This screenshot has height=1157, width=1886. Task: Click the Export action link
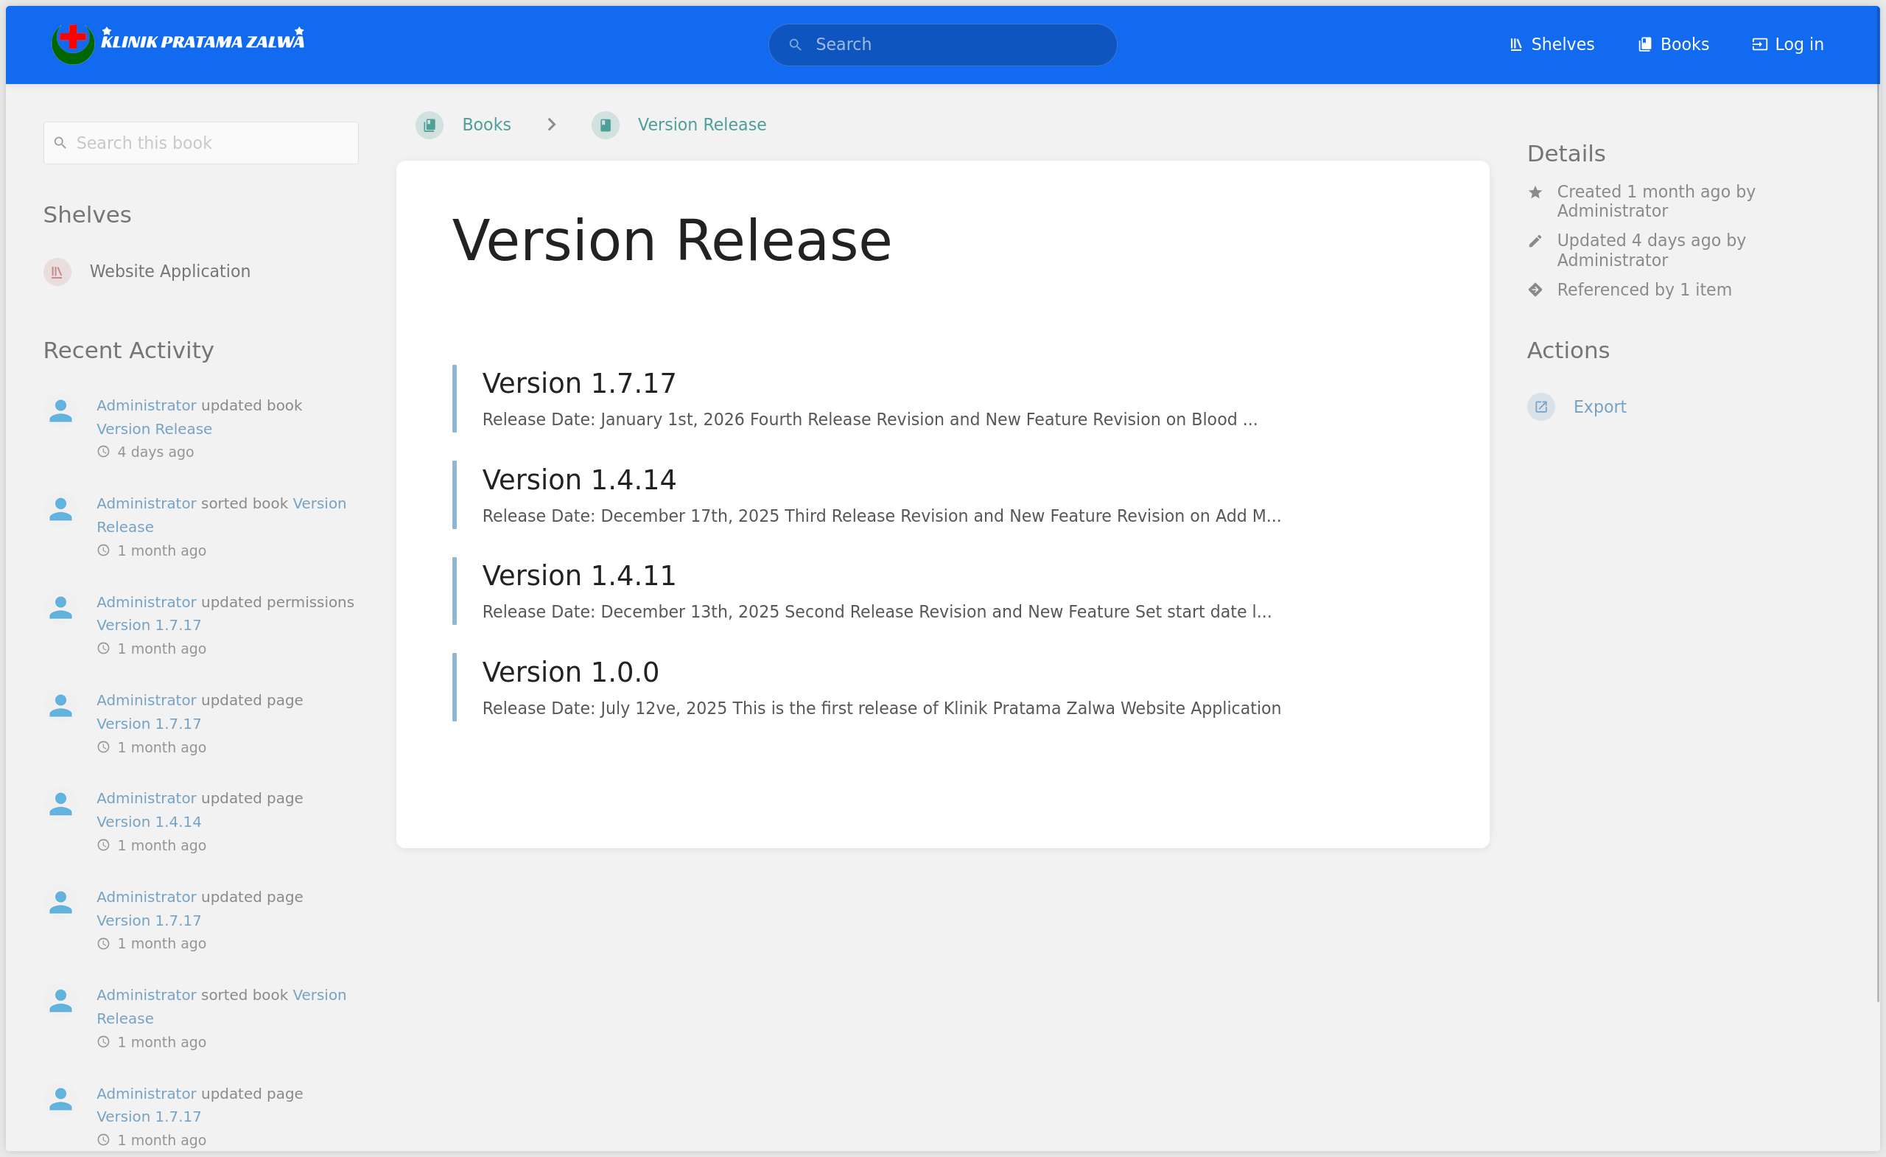point(1599,407)
